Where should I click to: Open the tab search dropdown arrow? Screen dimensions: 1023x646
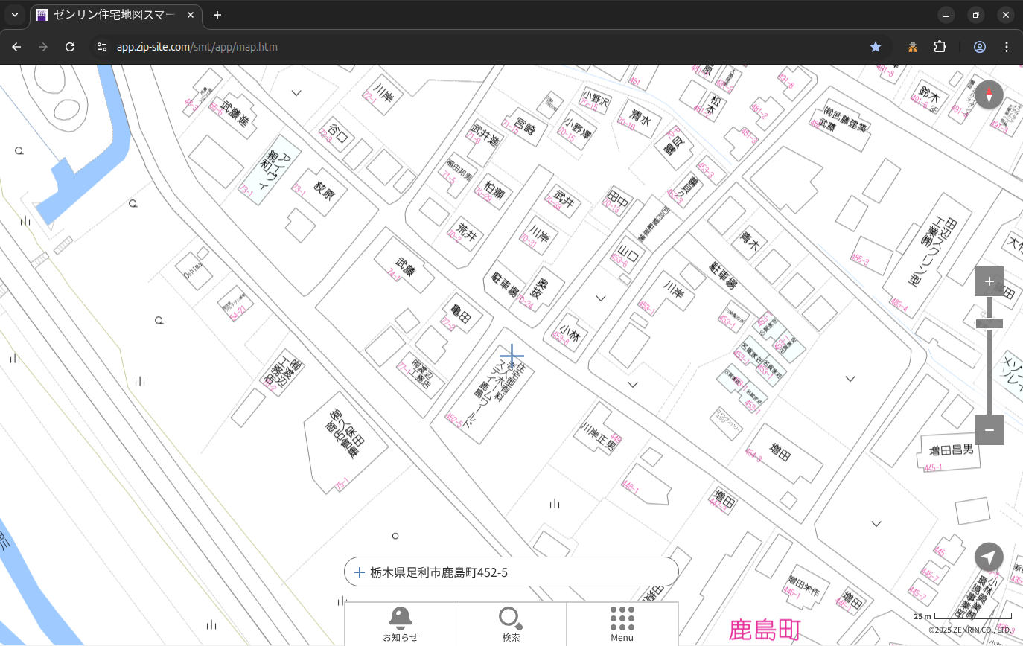coord(15,15)
